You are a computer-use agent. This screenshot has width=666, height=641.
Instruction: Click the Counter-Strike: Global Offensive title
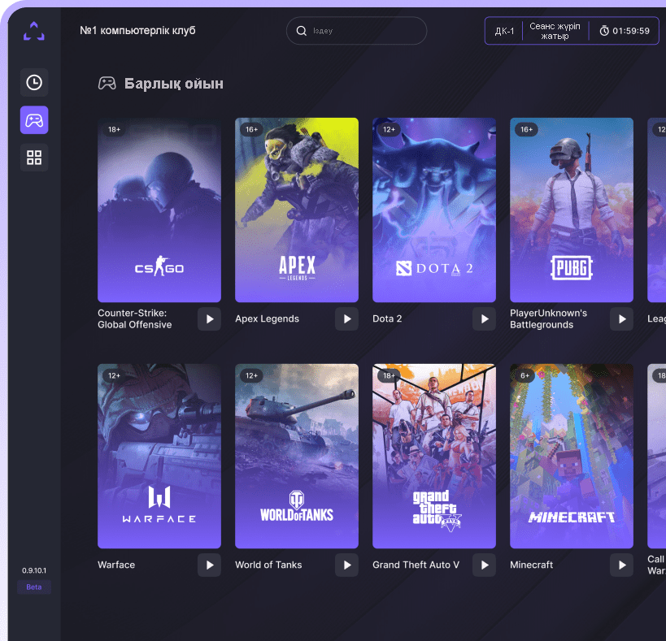135,319
